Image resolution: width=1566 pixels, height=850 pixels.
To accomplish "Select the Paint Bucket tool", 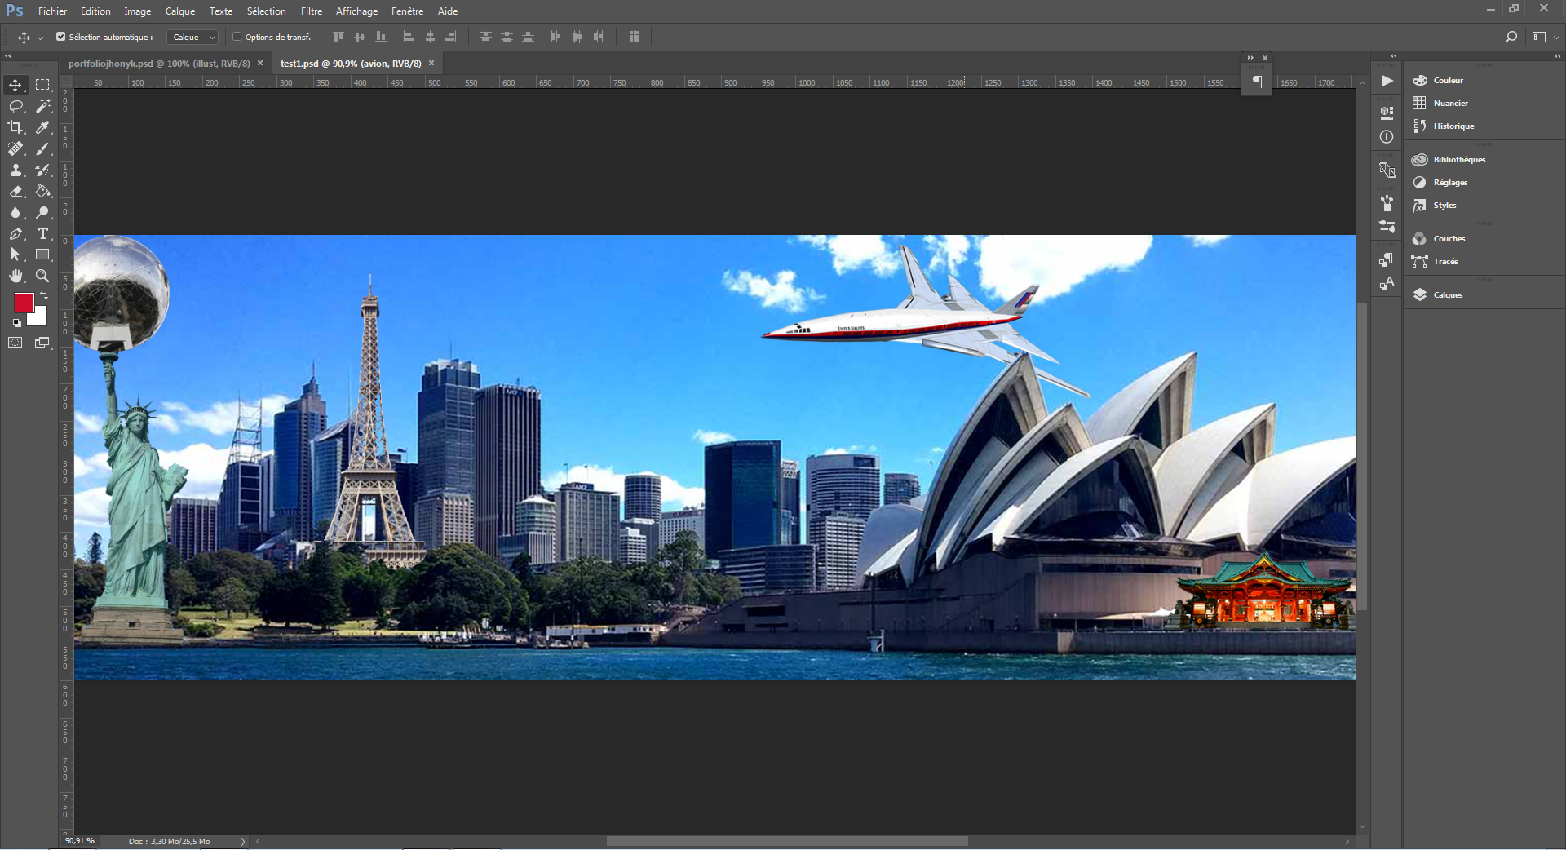I will tap(42, 191).
